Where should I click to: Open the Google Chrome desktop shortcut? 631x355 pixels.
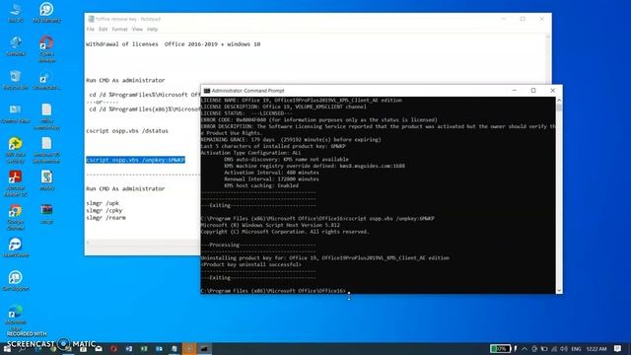16,217
